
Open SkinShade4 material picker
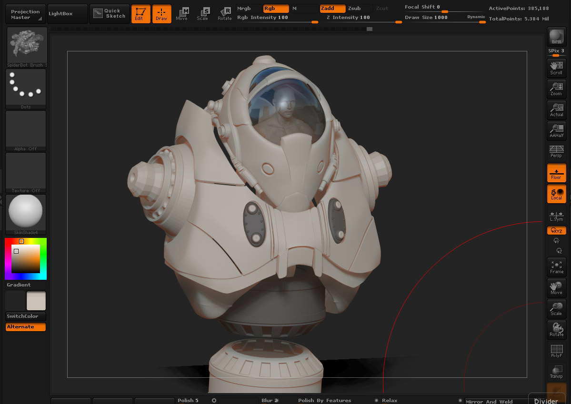point(26,215)
